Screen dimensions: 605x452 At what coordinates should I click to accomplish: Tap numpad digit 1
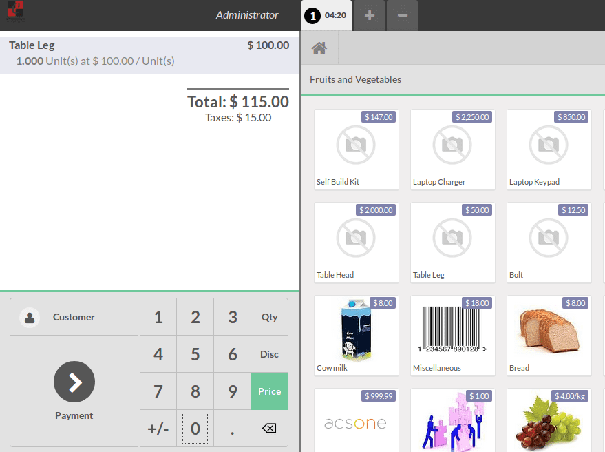tap(158, 317)
